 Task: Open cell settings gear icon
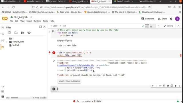click(168, 86)
